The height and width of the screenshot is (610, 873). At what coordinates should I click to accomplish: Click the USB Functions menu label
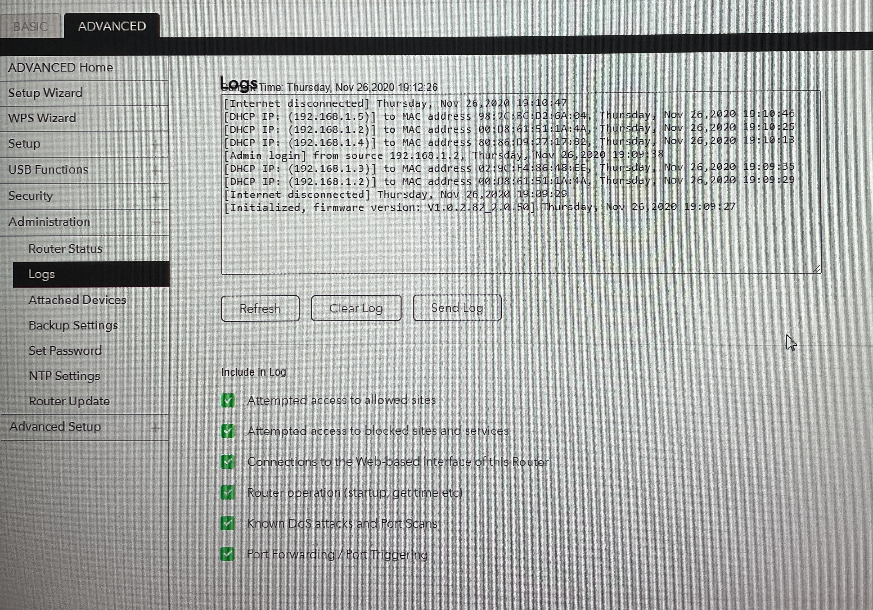click(48, 170)
